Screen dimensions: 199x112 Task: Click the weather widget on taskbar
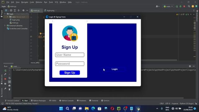pos(11,109)
